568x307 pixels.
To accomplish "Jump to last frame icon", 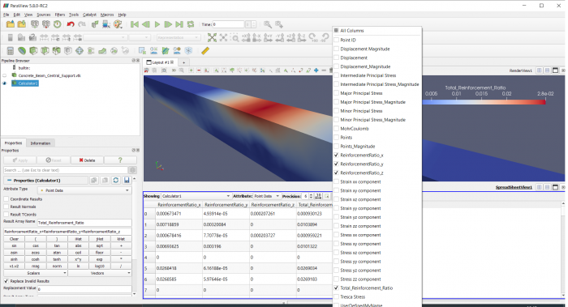I will (179, 24).
